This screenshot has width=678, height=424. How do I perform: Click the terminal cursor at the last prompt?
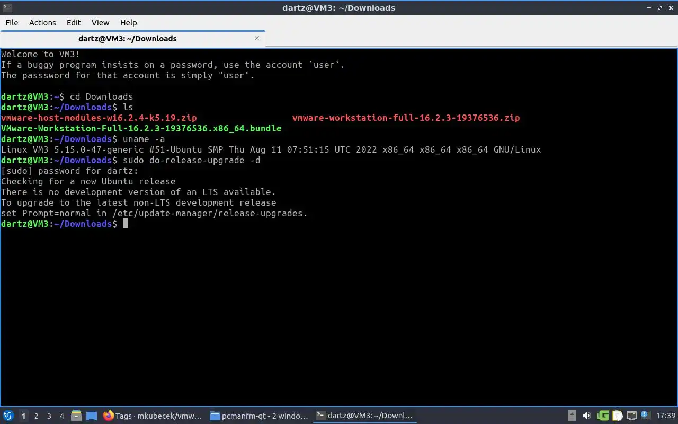pyautogui.click(x=126, y=224)
